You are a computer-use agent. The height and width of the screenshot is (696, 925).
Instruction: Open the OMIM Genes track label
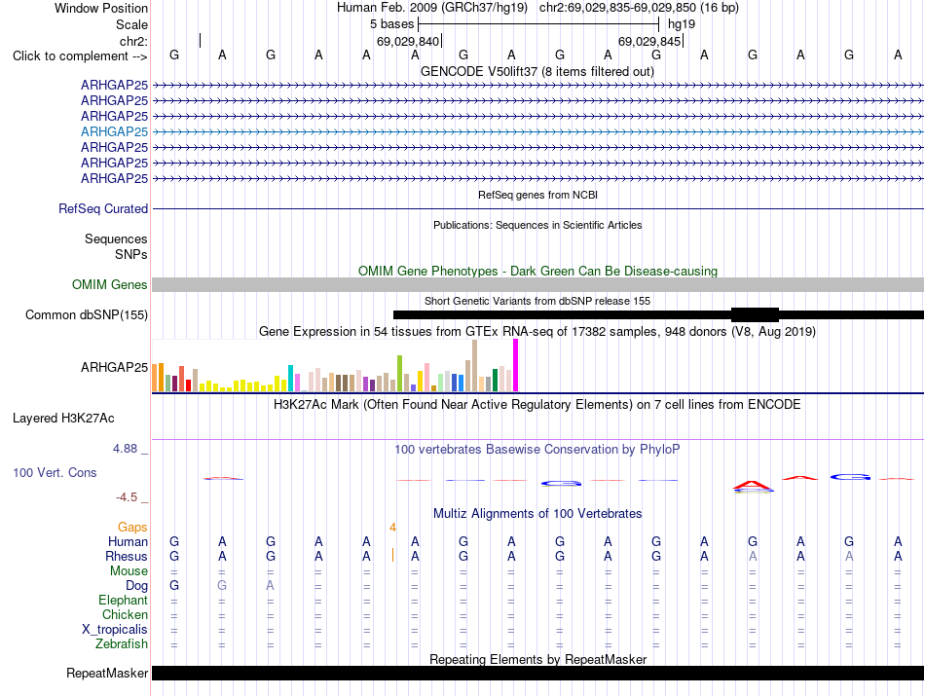point(110,285)
